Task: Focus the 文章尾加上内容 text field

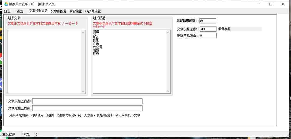Action: coord(87,108)
